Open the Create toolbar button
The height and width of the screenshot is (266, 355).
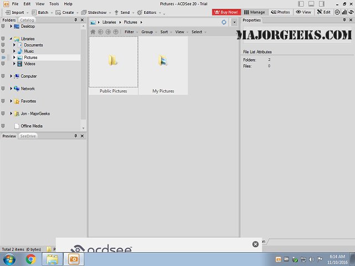tap(65, 12)
